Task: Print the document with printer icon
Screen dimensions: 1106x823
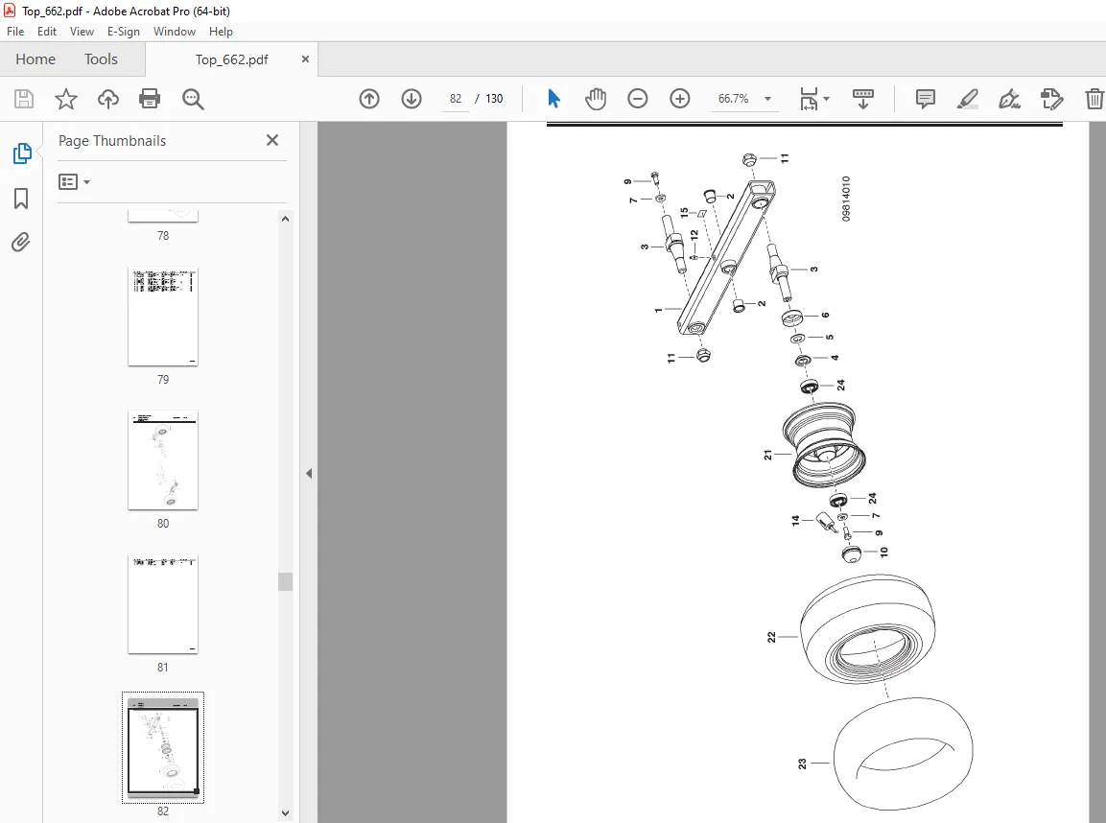Action: [150, 99]
